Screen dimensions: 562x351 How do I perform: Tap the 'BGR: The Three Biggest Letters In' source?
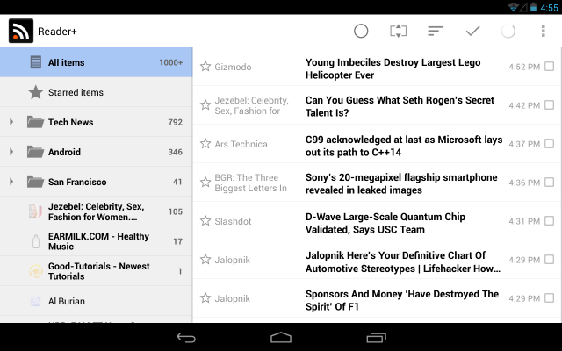tap(250, 183)
